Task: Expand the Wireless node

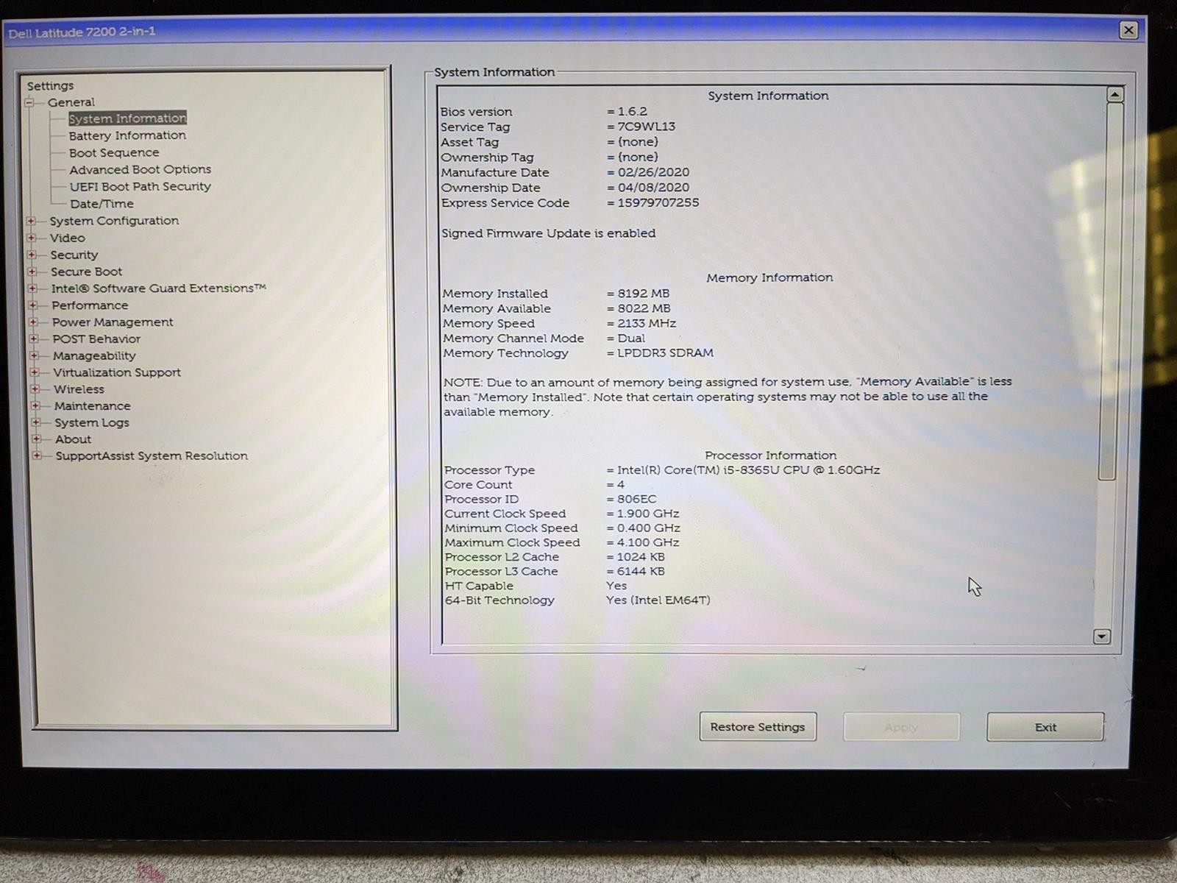Action: [x=35, y=389]
